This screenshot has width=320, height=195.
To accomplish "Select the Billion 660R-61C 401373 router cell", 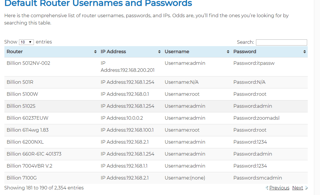I will tap(51, 154).
